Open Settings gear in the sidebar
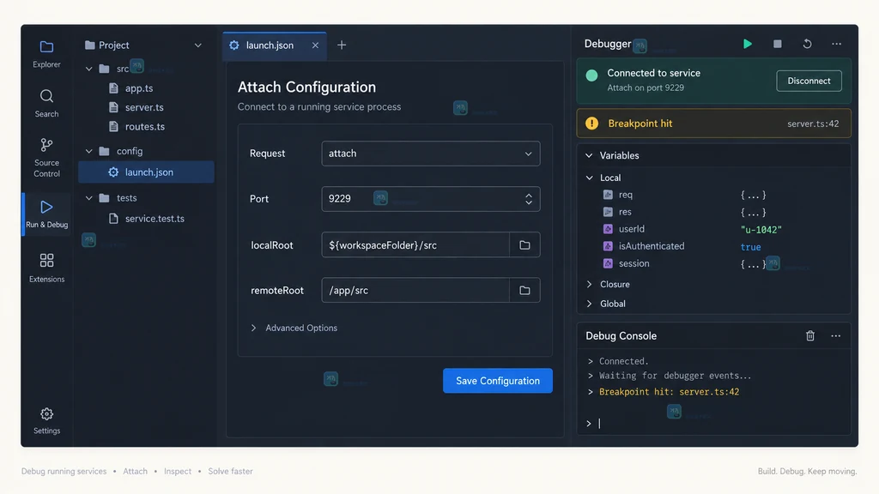 pyautogui.click(x=46, y=420)
